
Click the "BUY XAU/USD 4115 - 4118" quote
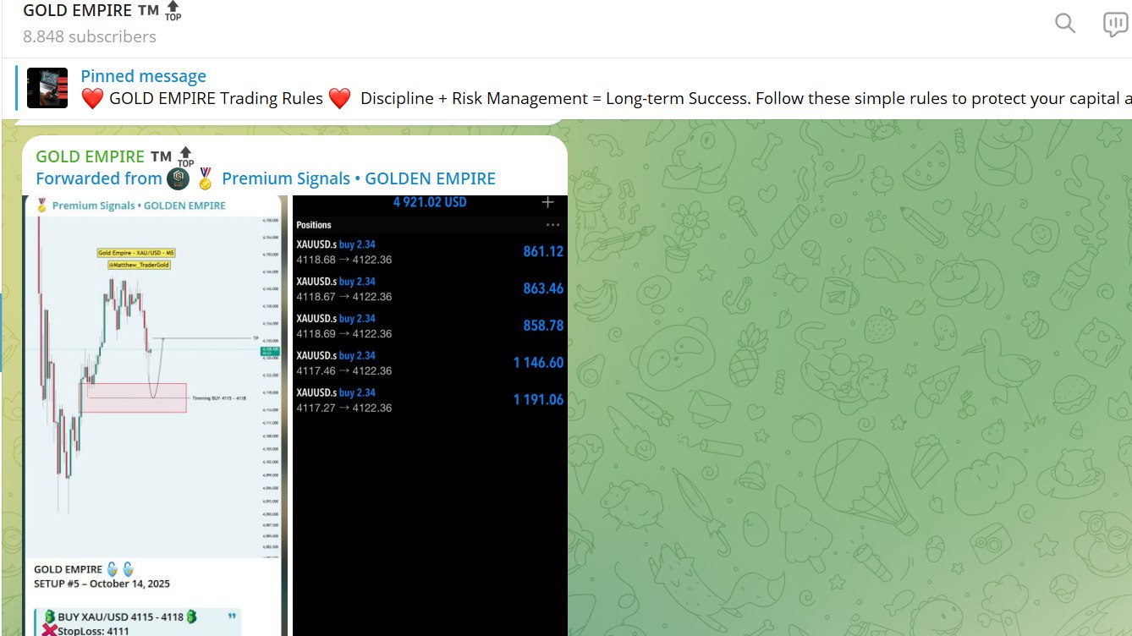[x=121, y=617]
